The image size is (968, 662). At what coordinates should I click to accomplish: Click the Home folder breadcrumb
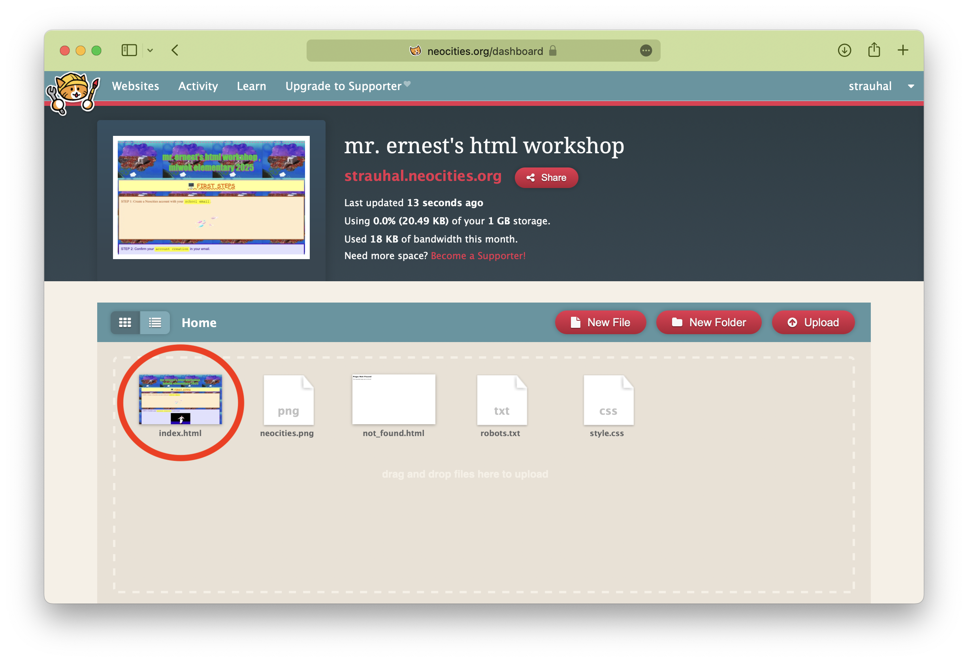click(199, 323)
